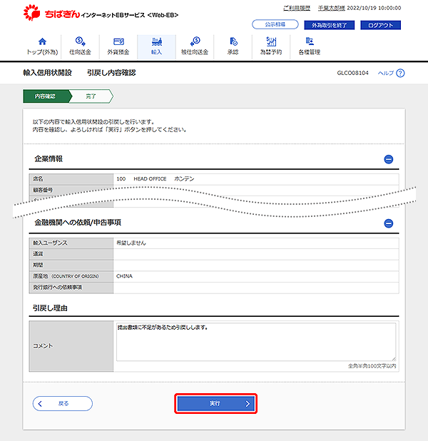Click 外為取引を終了 button
The image size is (428, 441).
pyautogui.click(x=330, y=25)
